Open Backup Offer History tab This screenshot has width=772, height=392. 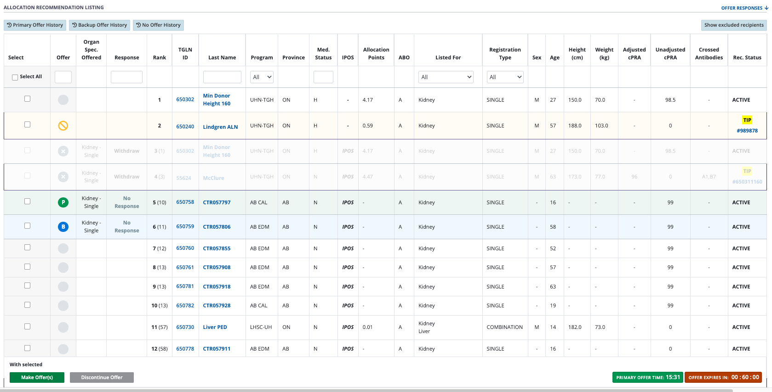(99, 25)
